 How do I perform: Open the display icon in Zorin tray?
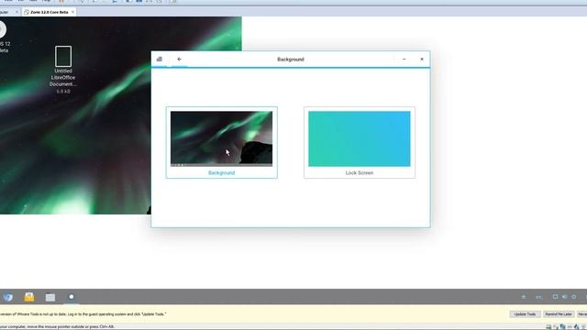[x=555, y=297]
